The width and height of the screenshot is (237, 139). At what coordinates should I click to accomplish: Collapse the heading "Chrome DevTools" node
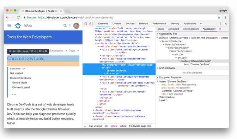tap(179, 61)
